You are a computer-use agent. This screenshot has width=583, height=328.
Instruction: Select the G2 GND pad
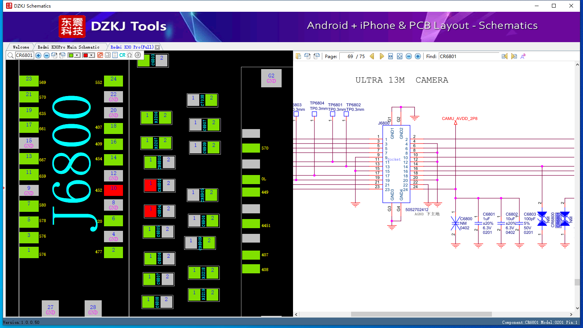[x=271, y=78]
